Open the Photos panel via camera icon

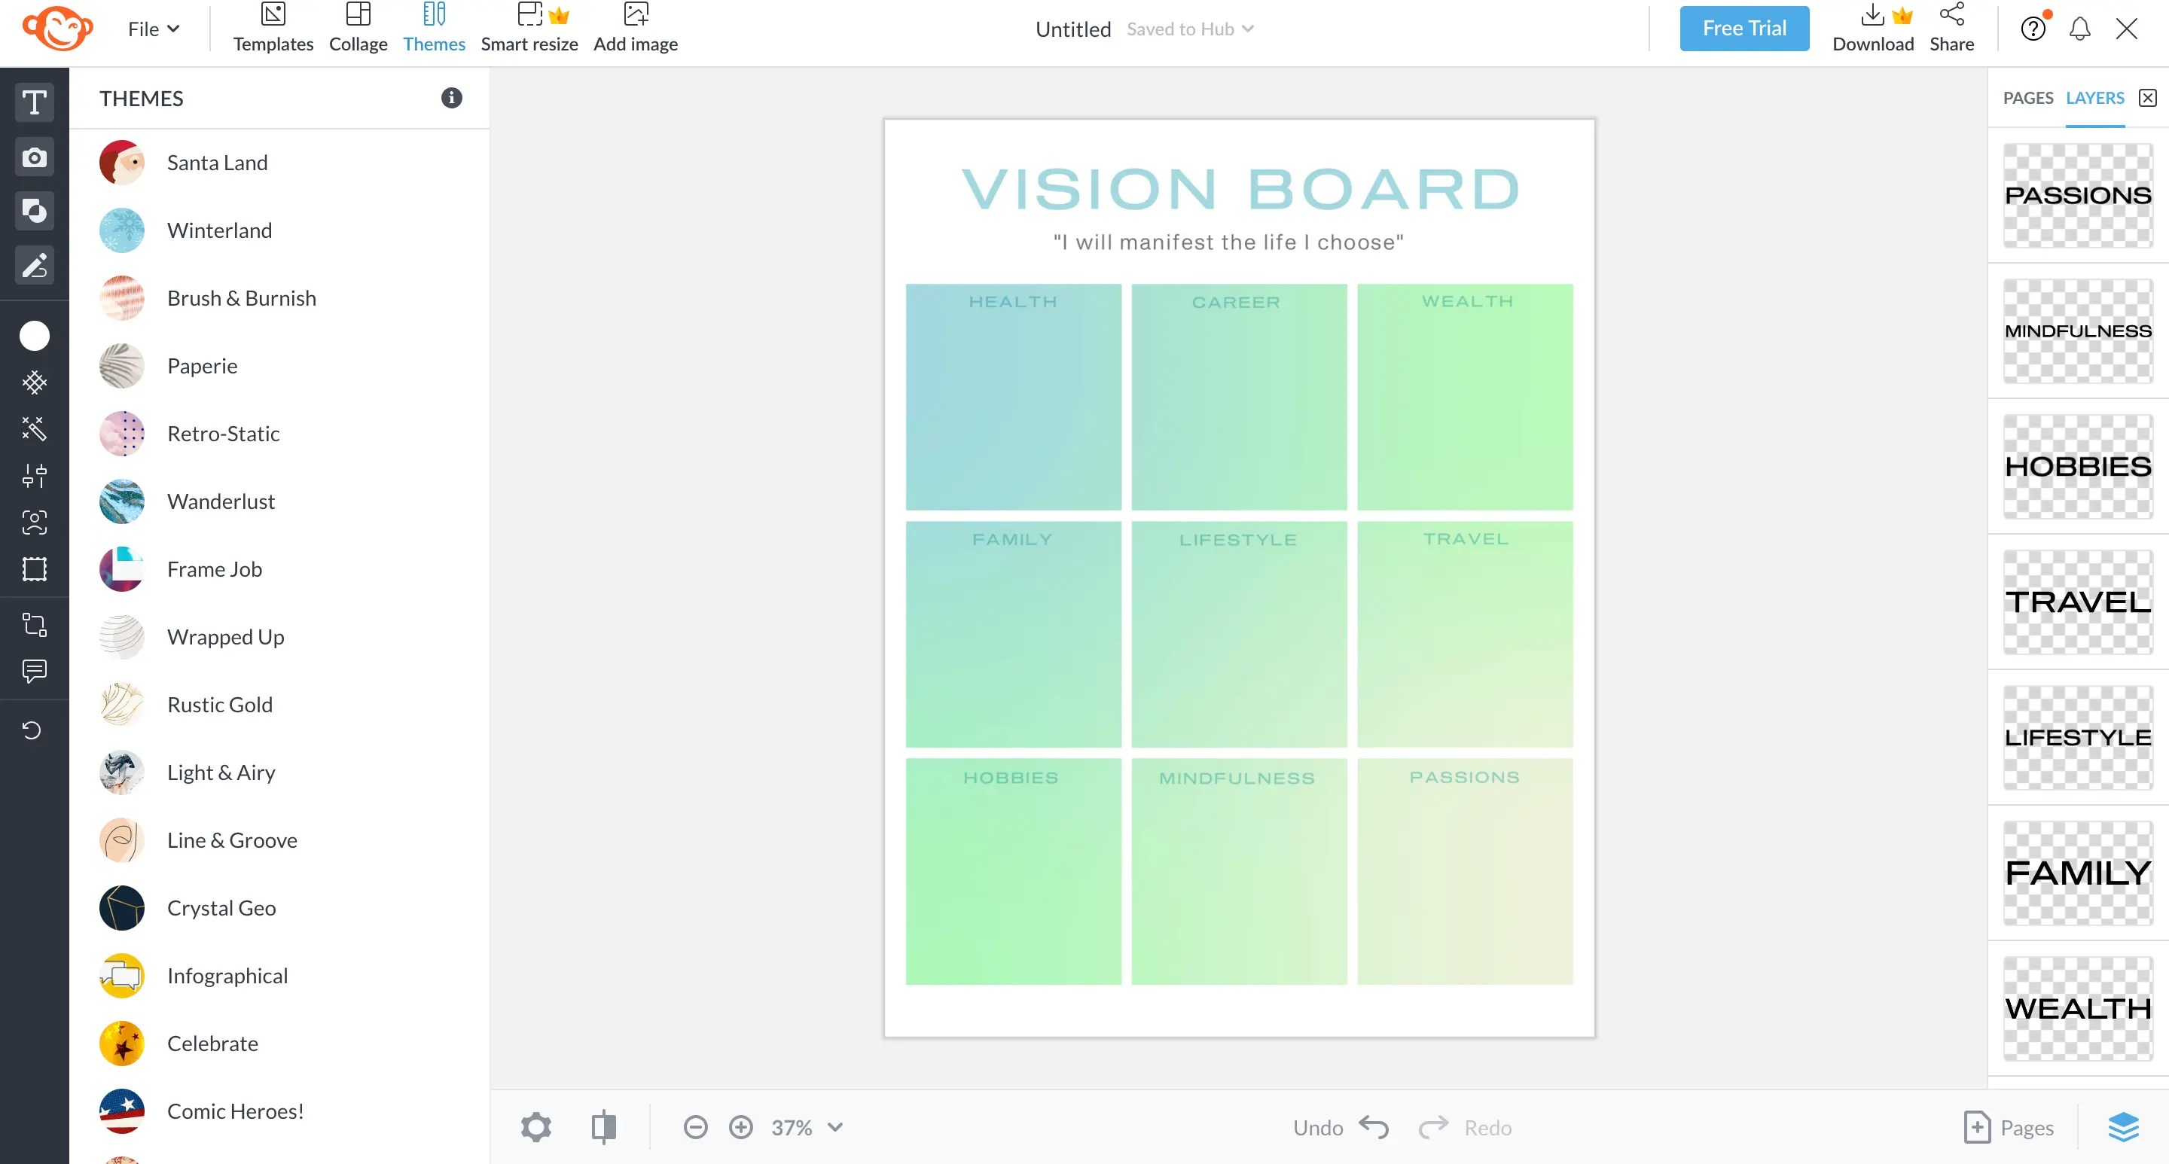pos(34,157)
